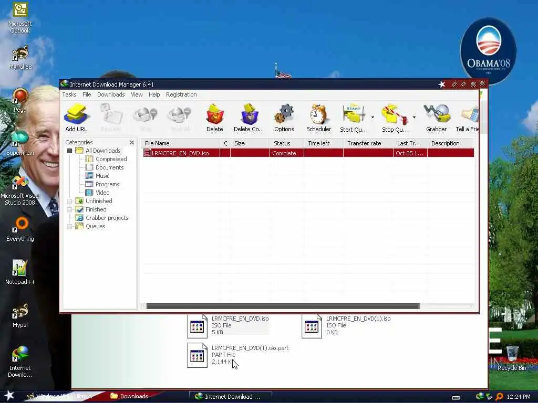Open the Registration menu
The width and height of the screenshot is (538, 403).
[x=181, y=94]
